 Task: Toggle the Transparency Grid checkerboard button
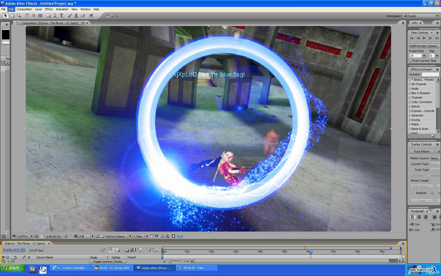[x=102, y=236]
